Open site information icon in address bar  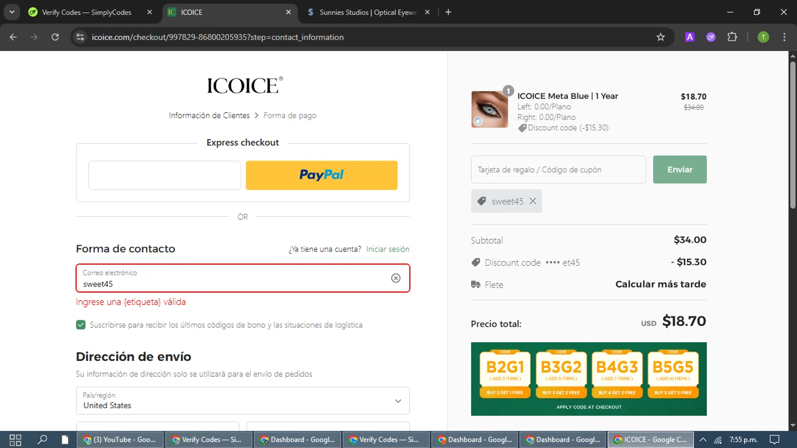(80, 37)
